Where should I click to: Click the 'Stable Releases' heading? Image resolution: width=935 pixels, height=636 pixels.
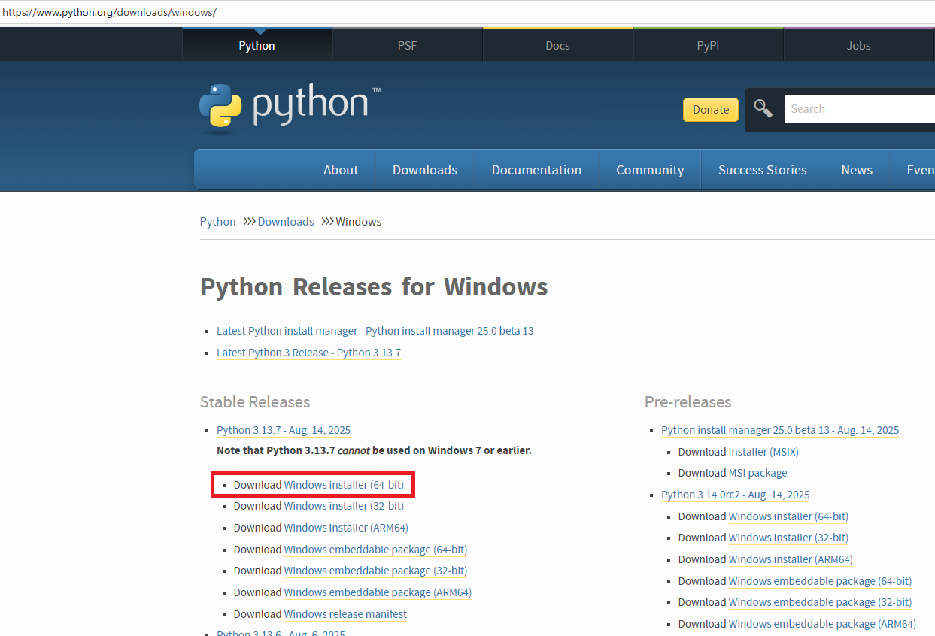(x=255, y=402)
